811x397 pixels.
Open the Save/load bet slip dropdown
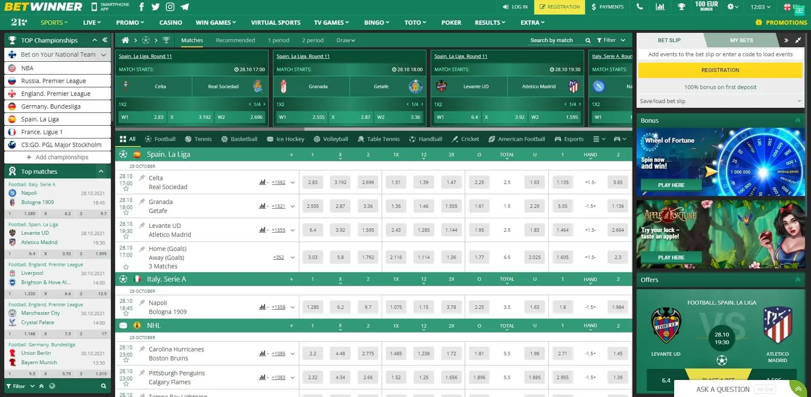point(720,101)
